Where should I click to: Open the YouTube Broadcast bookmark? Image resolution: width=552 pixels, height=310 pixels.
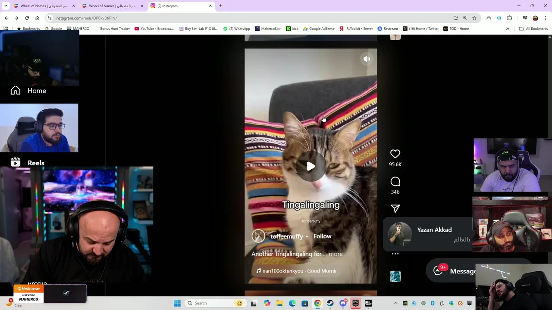[x=154, y=29]
